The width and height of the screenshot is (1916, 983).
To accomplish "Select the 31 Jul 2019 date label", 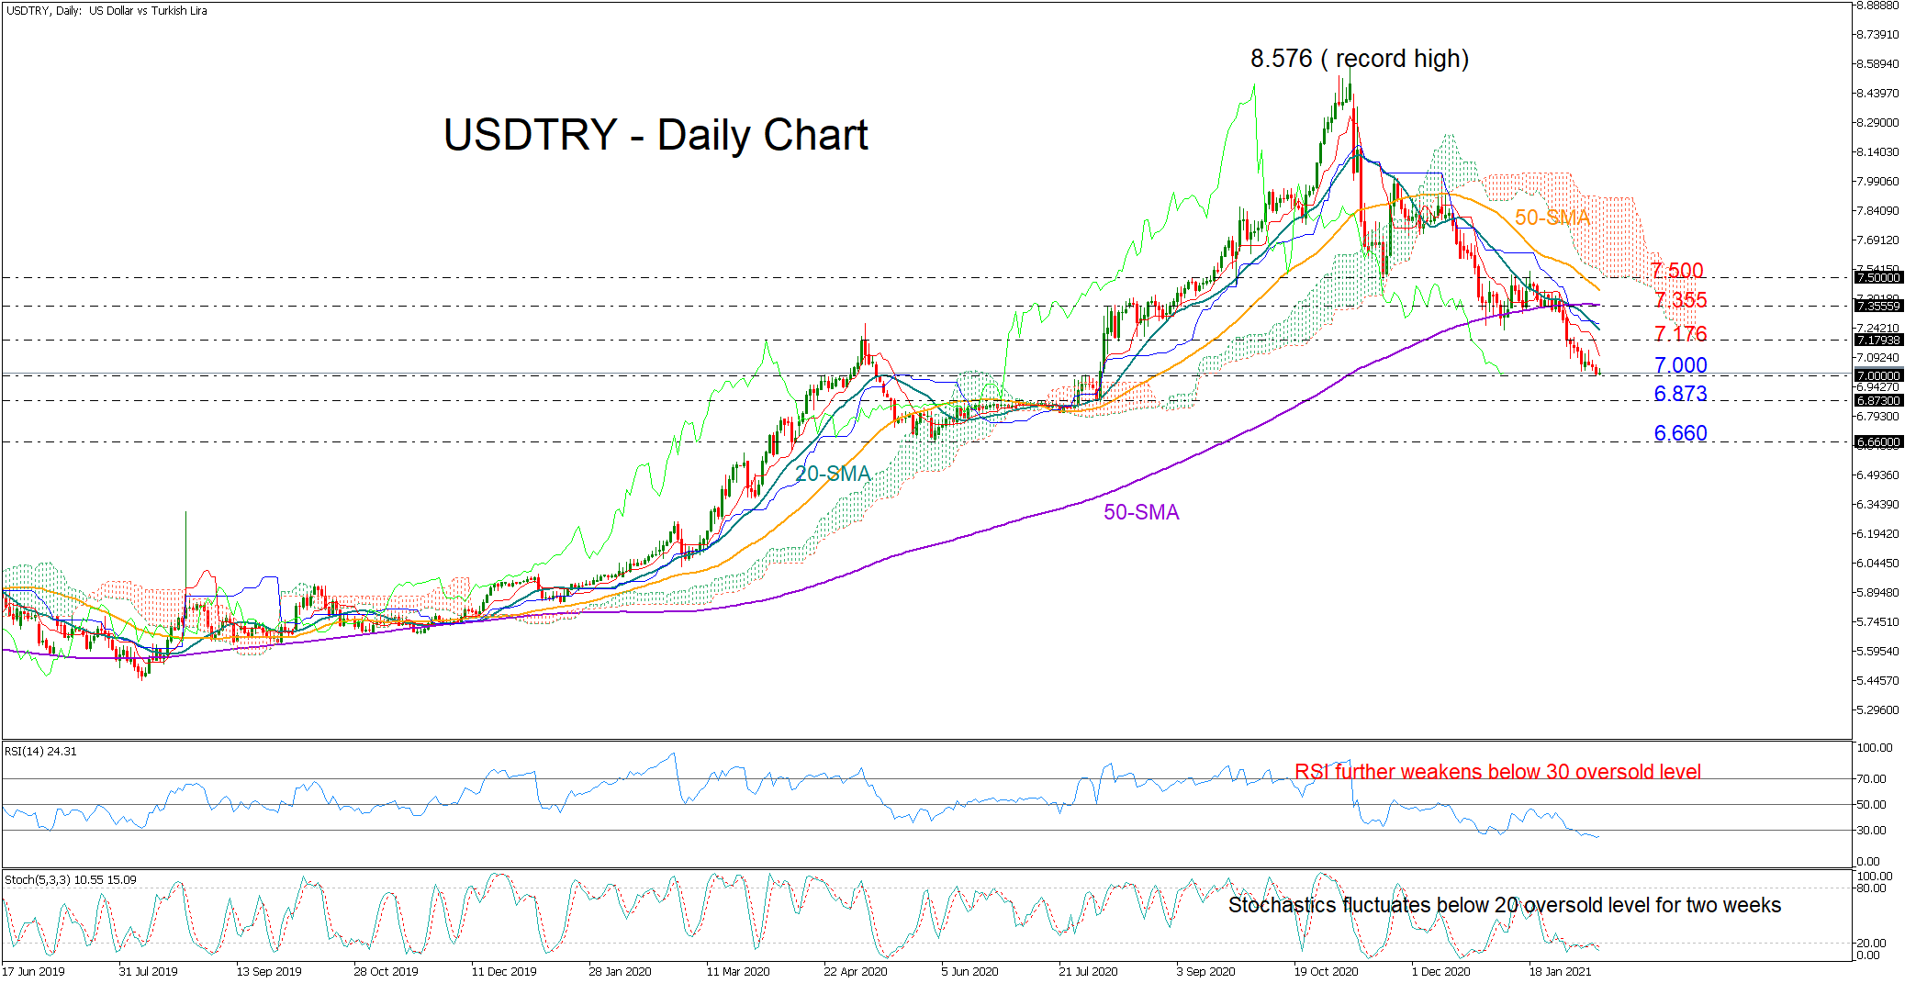I will pyautogui.click(x=149, y=971).
